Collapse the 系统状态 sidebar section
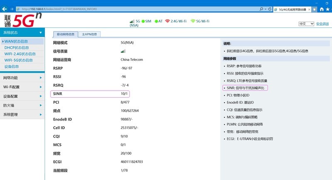This screenshot has width=332, height=180. coord(22,33)
